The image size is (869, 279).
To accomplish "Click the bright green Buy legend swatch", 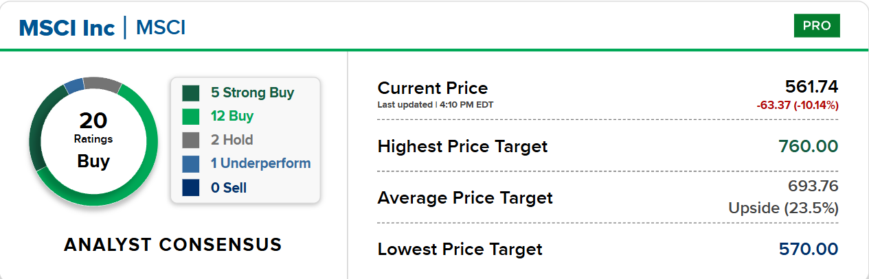I will click(x=191, y=117).
